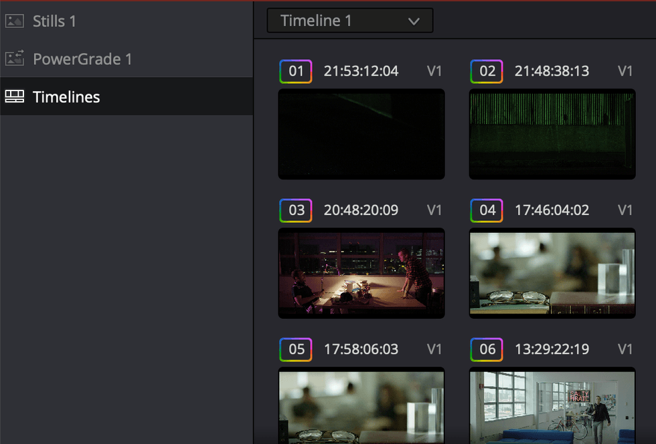Select the PowerGrade 1 album label
656x444 pixels.
(82, 59)
